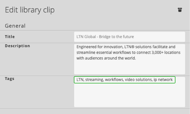Screen dimensions: 190x114
Task: Place cursor on the "streaming" tag
Action: [94, 80]
